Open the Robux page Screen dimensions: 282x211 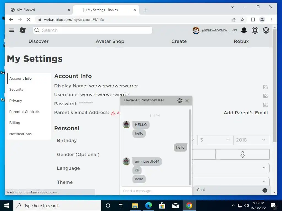coord(241,41)
